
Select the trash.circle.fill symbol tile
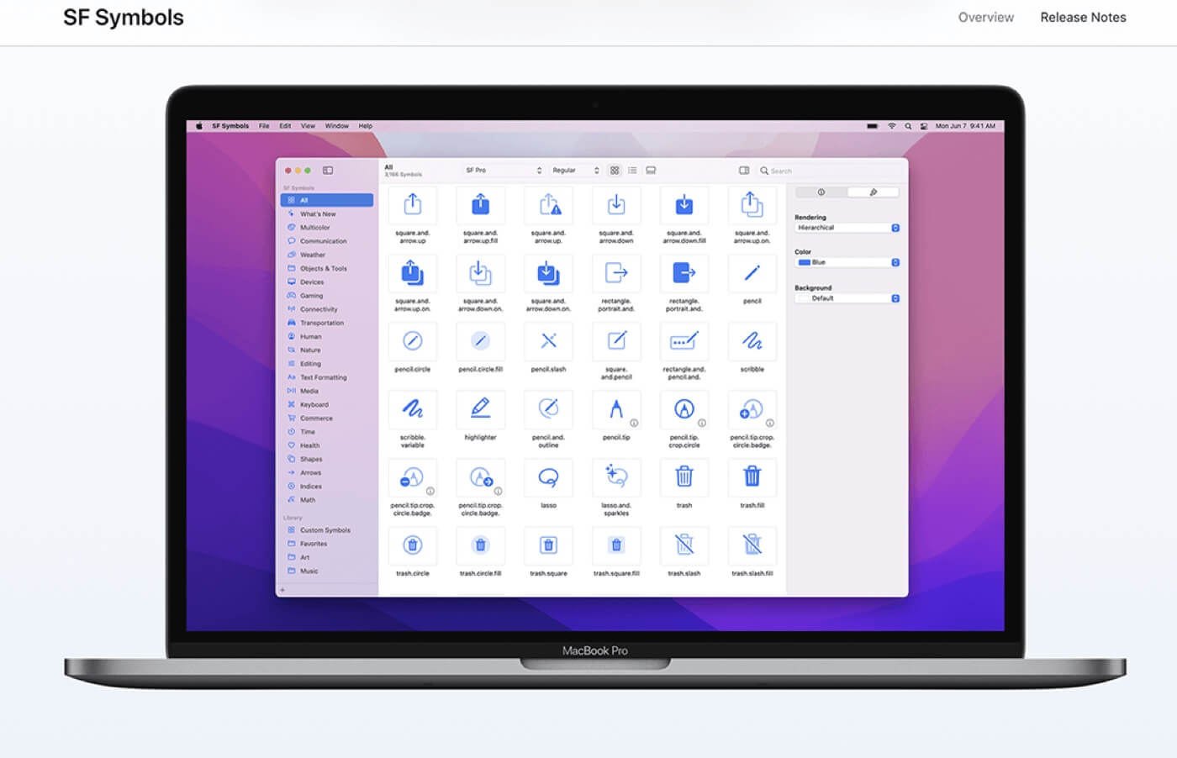480,545
